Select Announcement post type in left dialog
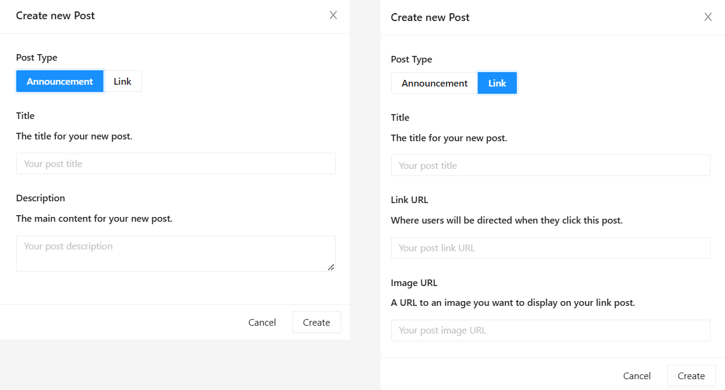 [60, 81]
